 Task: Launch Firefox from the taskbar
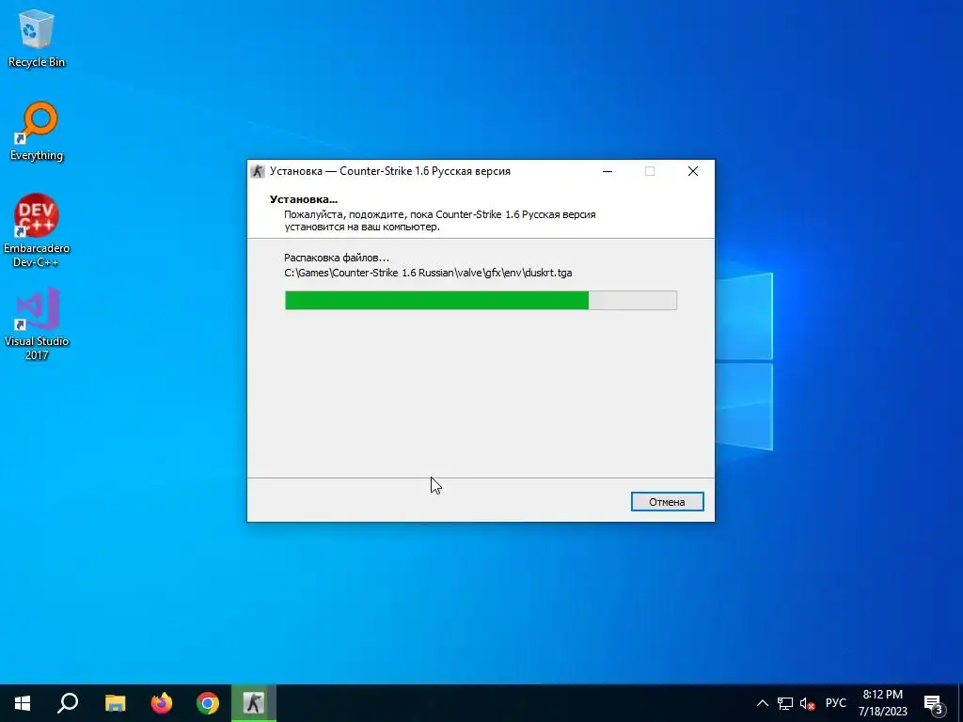tap(162, 703)
